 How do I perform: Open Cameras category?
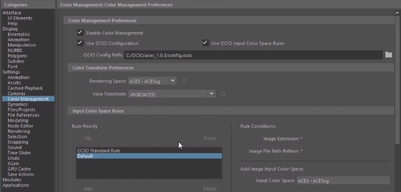pyautogui.click(x=16, y=94)
